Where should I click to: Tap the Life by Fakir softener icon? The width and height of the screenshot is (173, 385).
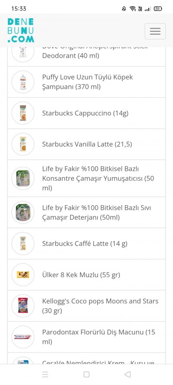point(23,178)
